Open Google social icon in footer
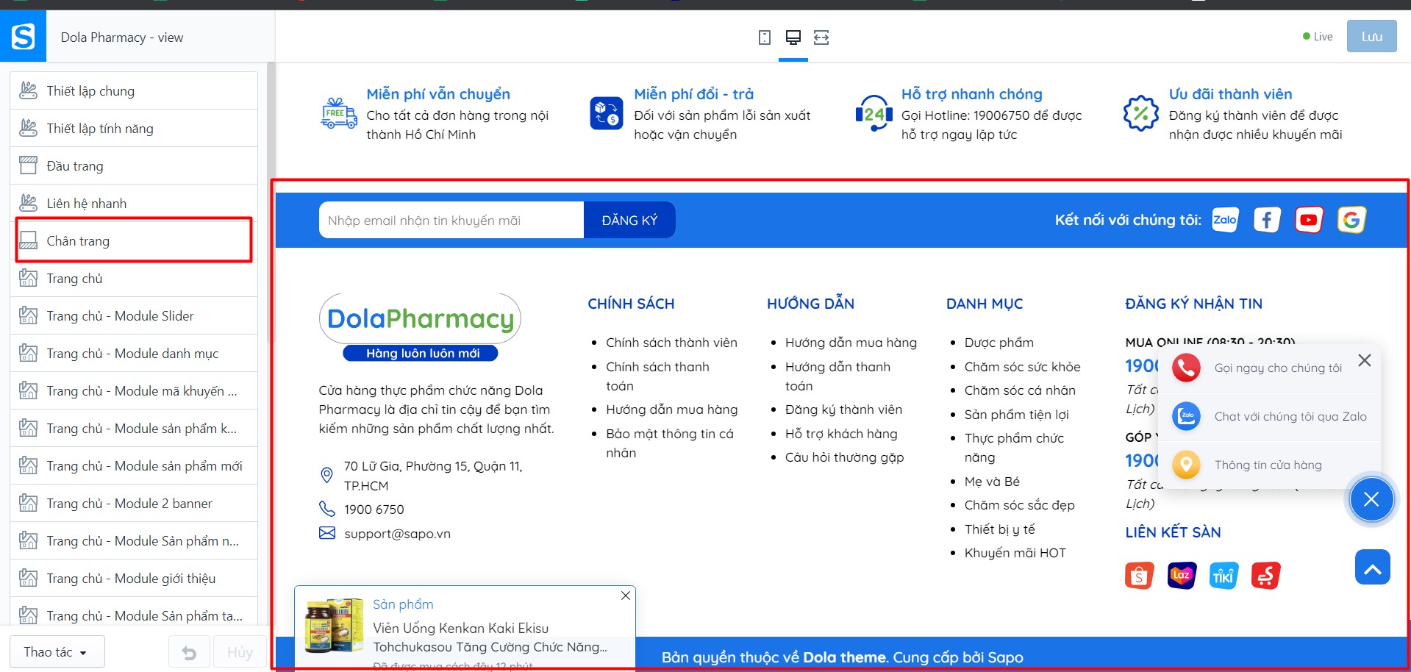Viewport: 1411px width, 672px height. [x=1351, y=220]
